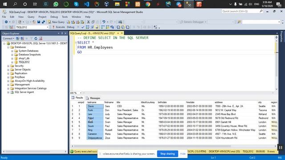285x160 pixels.
Task: Open the File menu
Action: (x=4, y=17)
